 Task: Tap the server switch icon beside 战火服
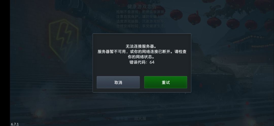click(x=160, y=117)
